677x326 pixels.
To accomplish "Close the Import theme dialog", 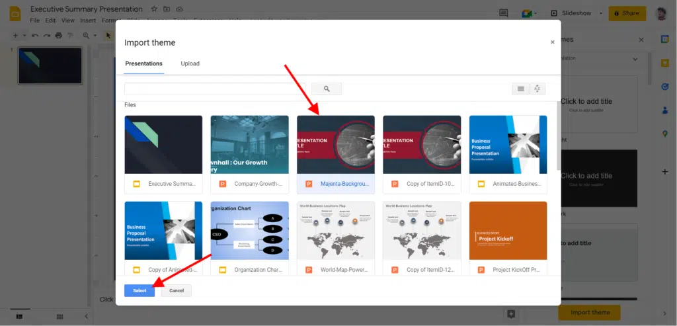I will point(553,42).
